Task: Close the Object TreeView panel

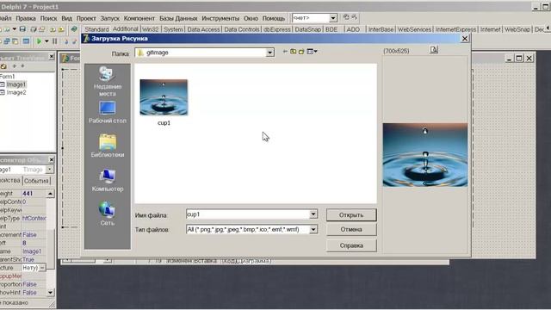Action: pos(52,56)
